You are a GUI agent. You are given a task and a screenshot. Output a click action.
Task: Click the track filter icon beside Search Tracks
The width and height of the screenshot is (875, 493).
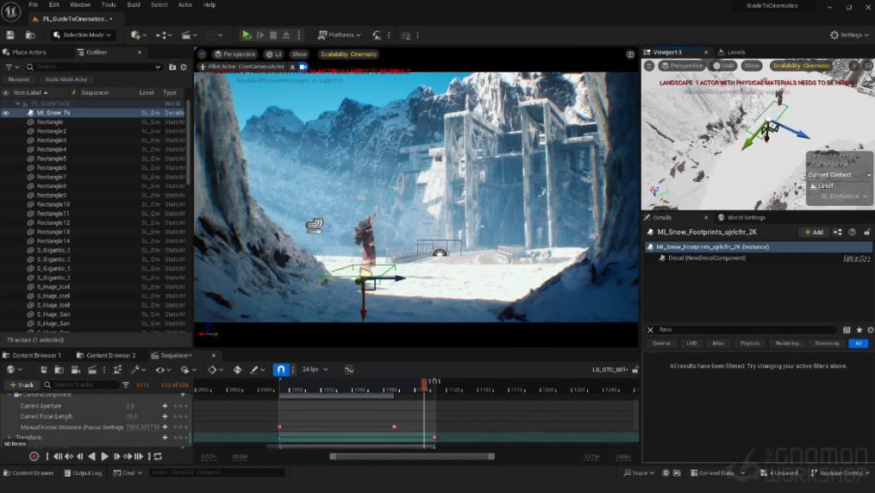[126, 384]
